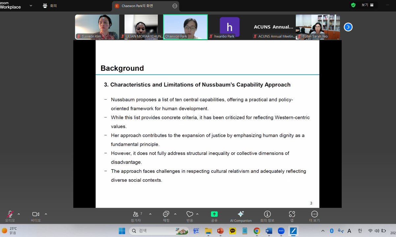This screenshot has height=237, width=396.
Task: Select Subin Sarah Yeo's video thumbnail
Action: (318, 27)
